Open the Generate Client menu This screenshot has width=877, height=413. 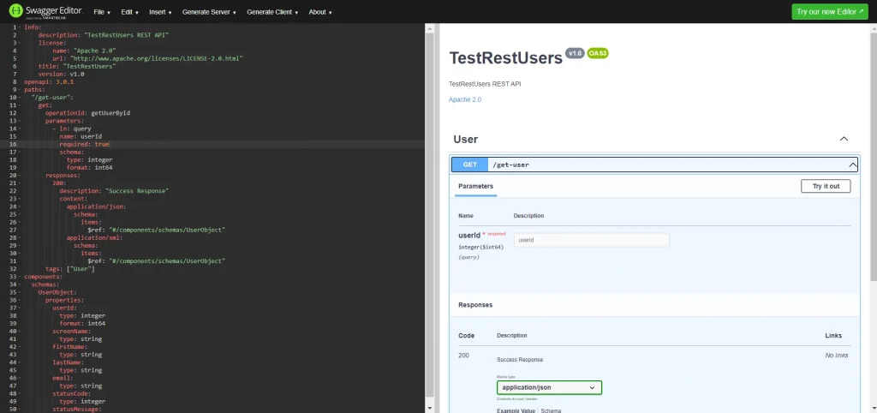pyautogui.click(x=272, y=12)
